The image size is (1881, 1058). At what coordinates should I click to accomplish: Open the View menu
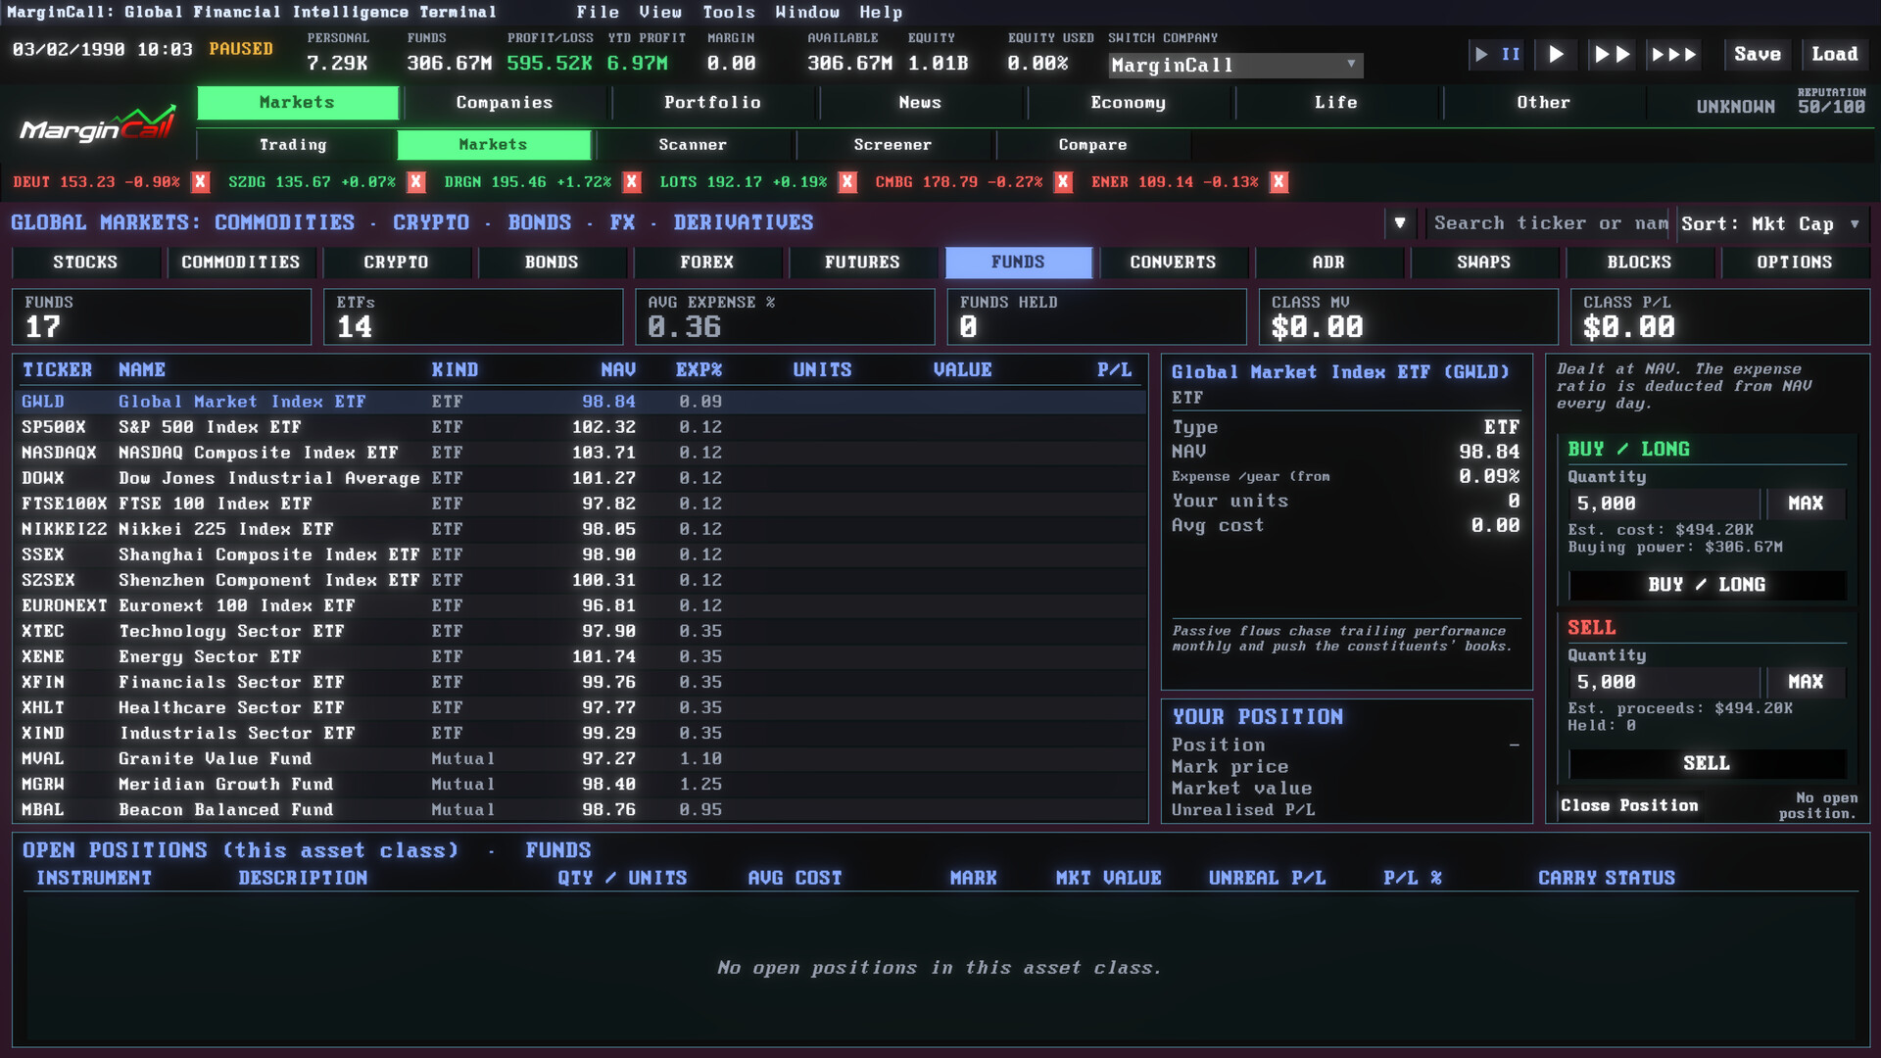660,13
